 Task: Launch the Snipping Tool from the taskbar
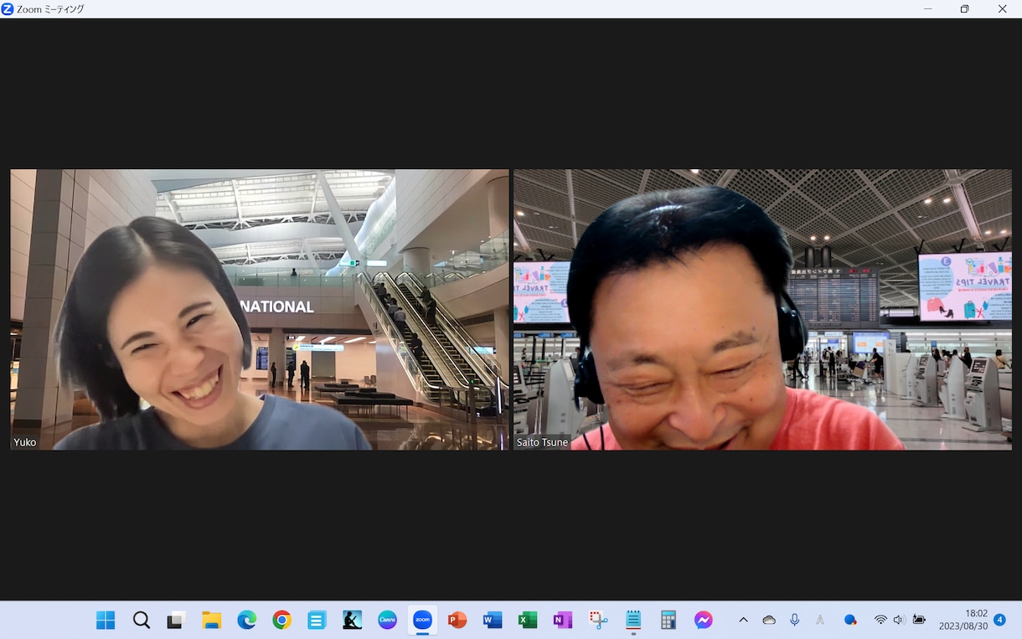click(x=598, y=620)
